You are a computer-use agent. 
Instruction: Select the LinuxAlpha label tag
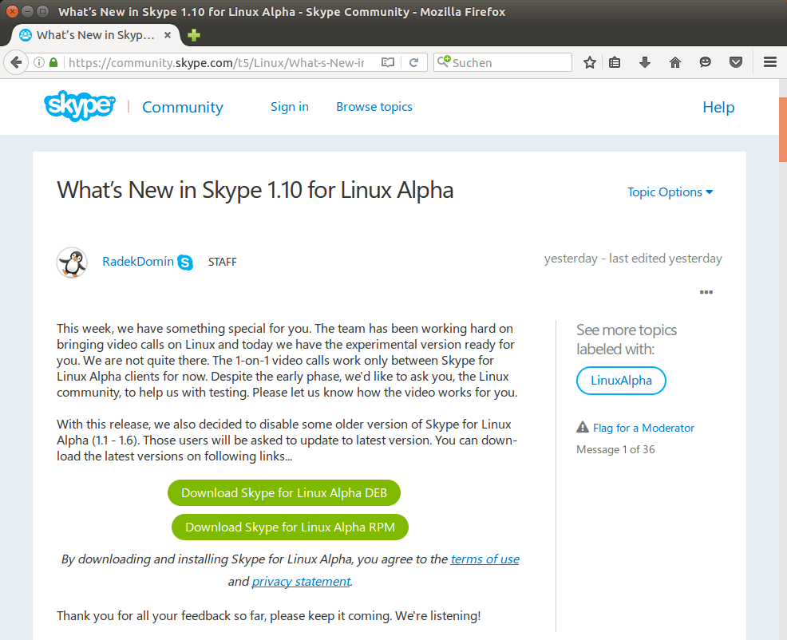tap(621, 381)
